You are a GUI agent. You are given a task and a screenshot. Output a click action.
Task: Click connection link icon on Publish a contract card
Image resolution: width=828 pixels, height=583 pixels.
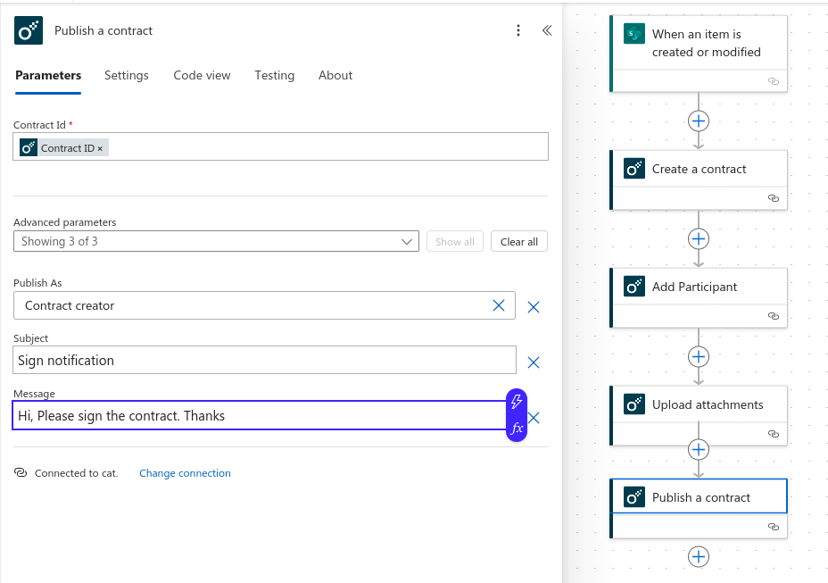[773, 527]
